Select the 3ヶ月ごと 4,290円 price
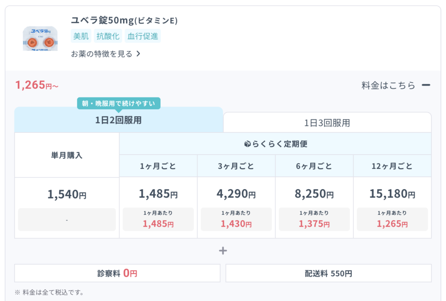This screenshot has height=301, width=446. click(236, 194)
